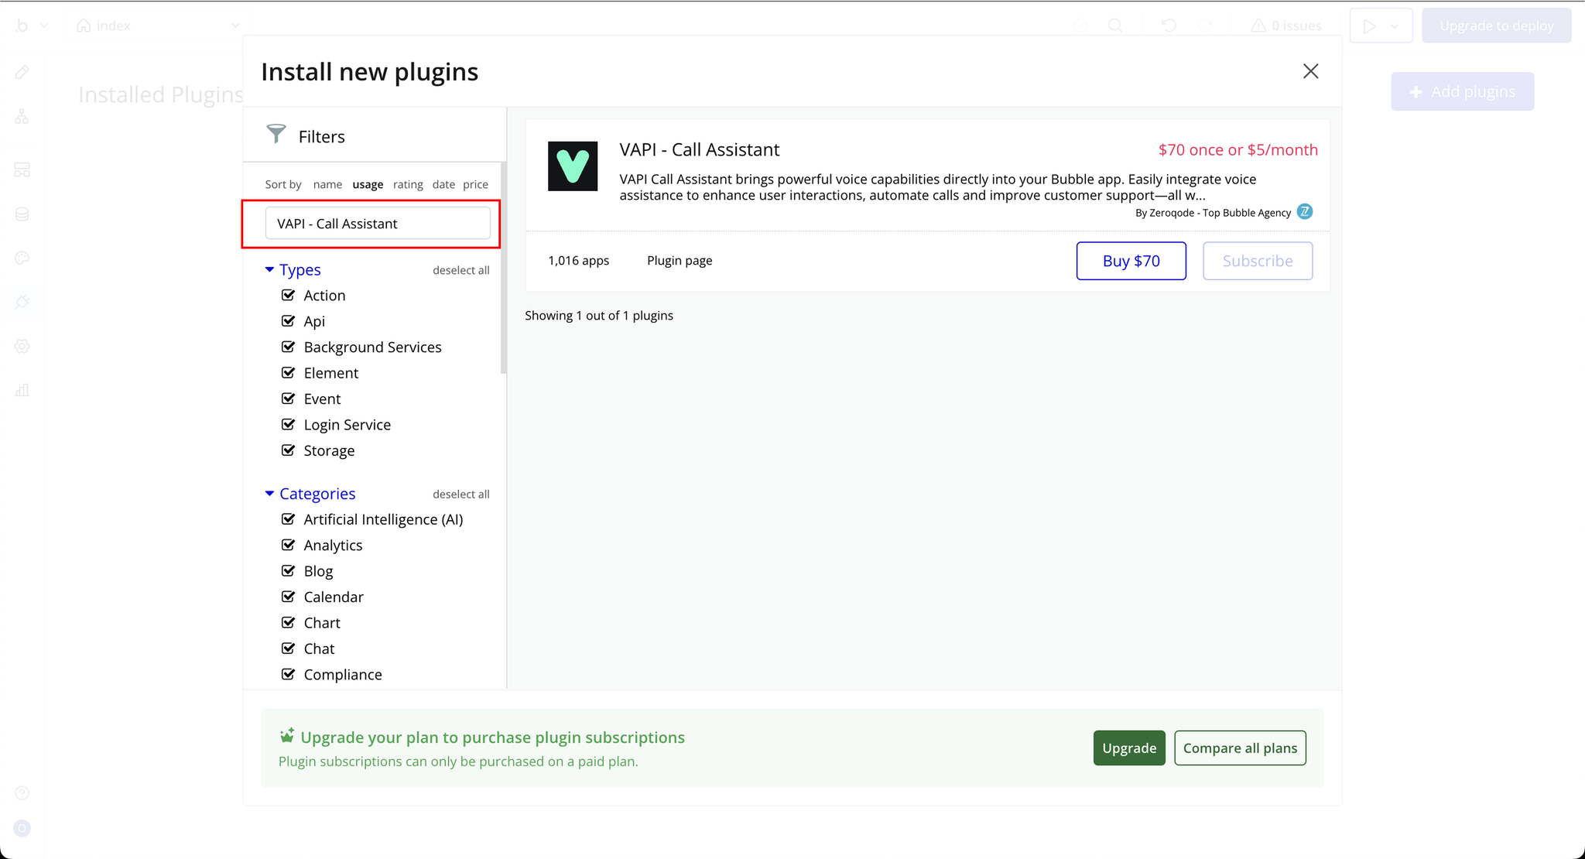Open the Data tab database icon
The image size is (1585, 859).
click(x=22, y=214)
